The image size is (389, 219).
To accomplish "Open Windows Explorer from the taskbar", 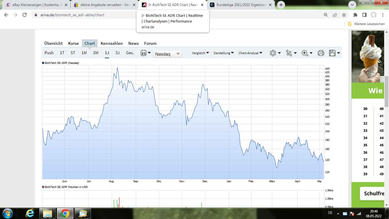I will [48, 213].
